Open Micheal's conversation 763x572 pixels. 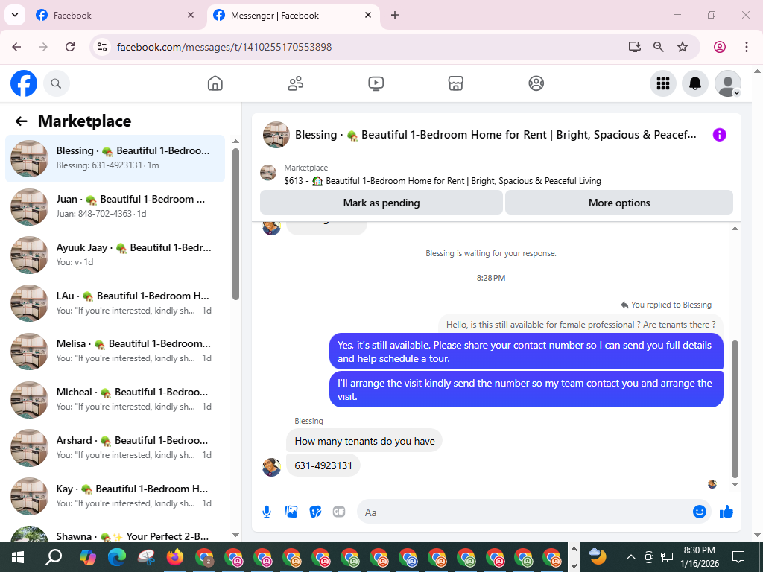pos(115,400)
